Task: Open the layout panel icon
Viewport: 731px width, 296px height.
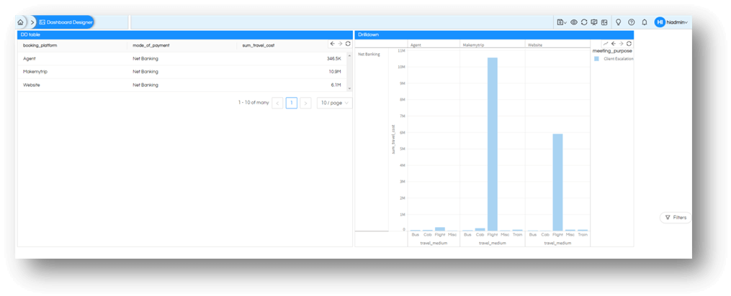Action: coord(604,22)
